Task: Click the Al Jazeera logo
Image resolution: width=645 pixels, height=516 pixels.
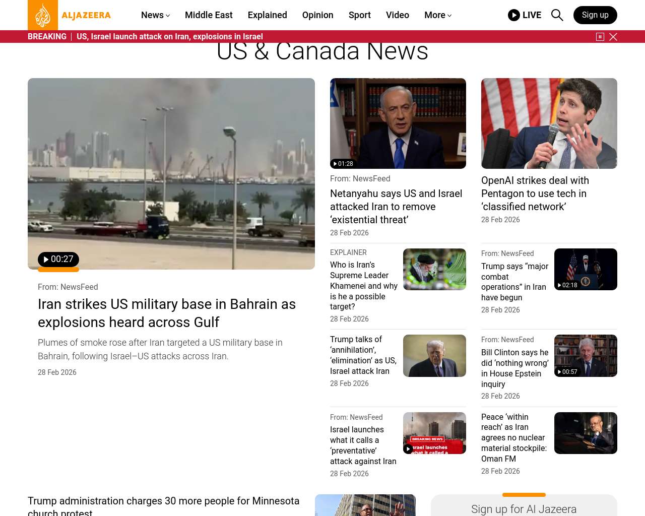Action: (70, 15)
